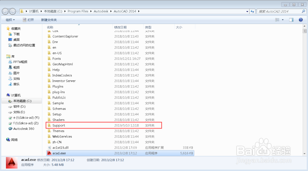Select network drive e (\\Szkca-ad) (Y:)
Viewport: 308px width, 171px height.
click(x=26, y=118)
